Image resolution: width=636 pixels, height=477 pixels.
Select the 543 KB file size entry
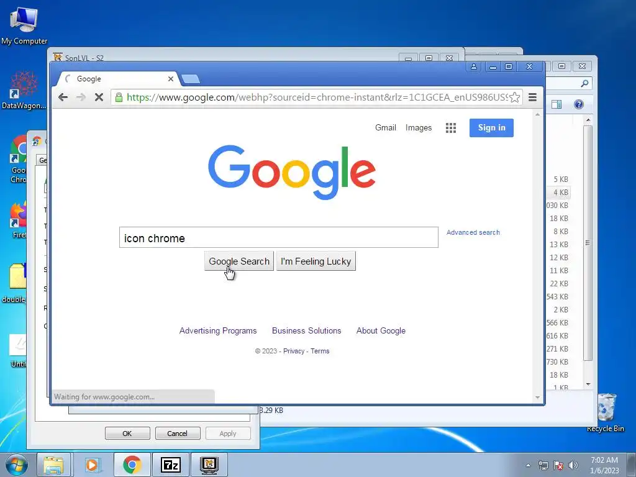point(557,296)
